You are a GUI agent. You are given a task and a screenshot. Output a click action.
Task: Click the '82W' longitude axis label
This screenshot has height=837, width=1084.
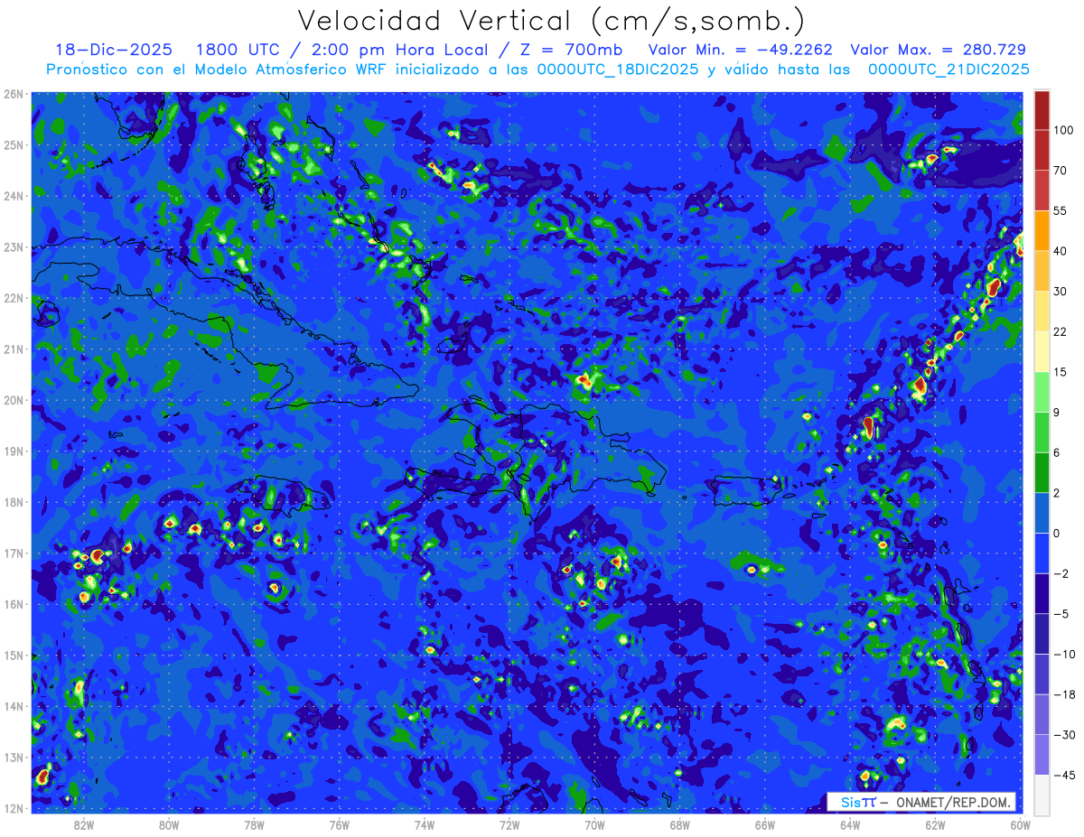(84, 824)
